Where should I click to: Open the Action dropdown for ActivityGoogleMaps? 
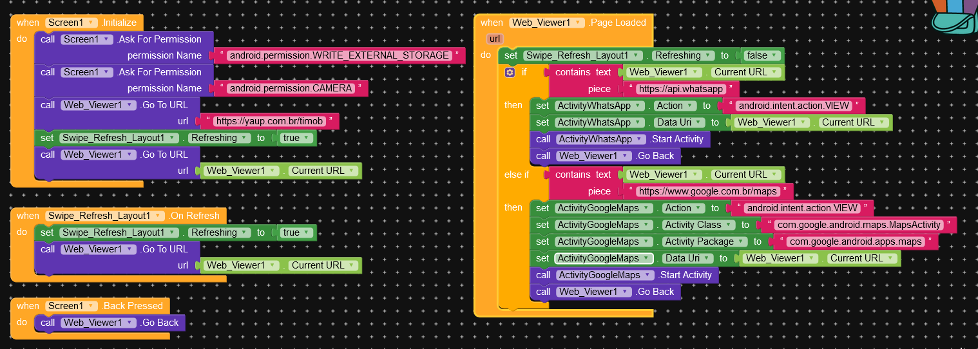tap(682, 208)
